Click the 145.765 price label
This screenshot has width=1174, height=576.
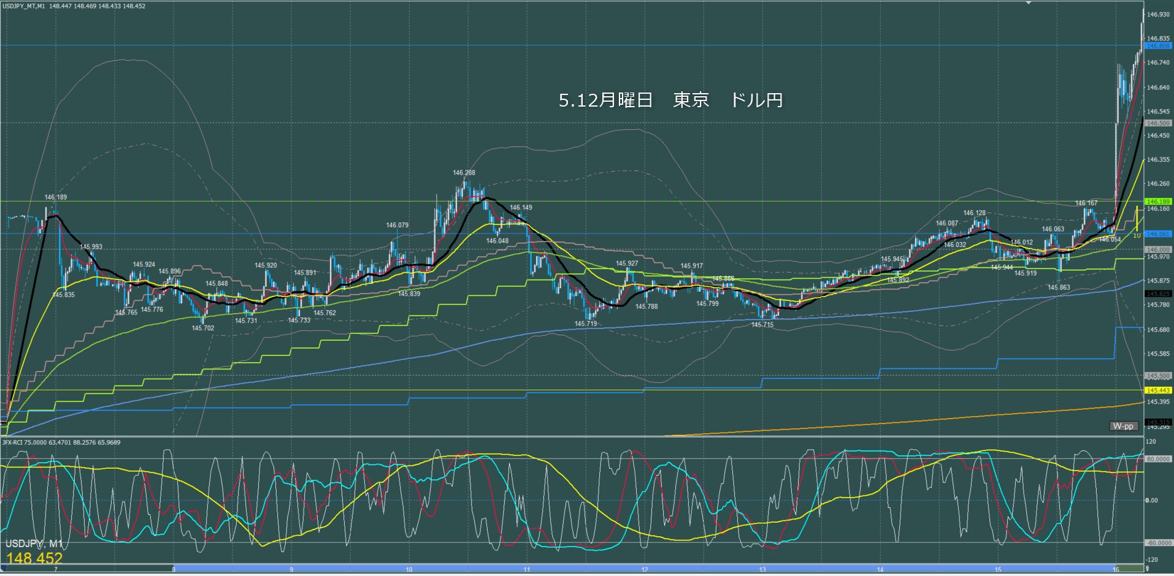126,313
